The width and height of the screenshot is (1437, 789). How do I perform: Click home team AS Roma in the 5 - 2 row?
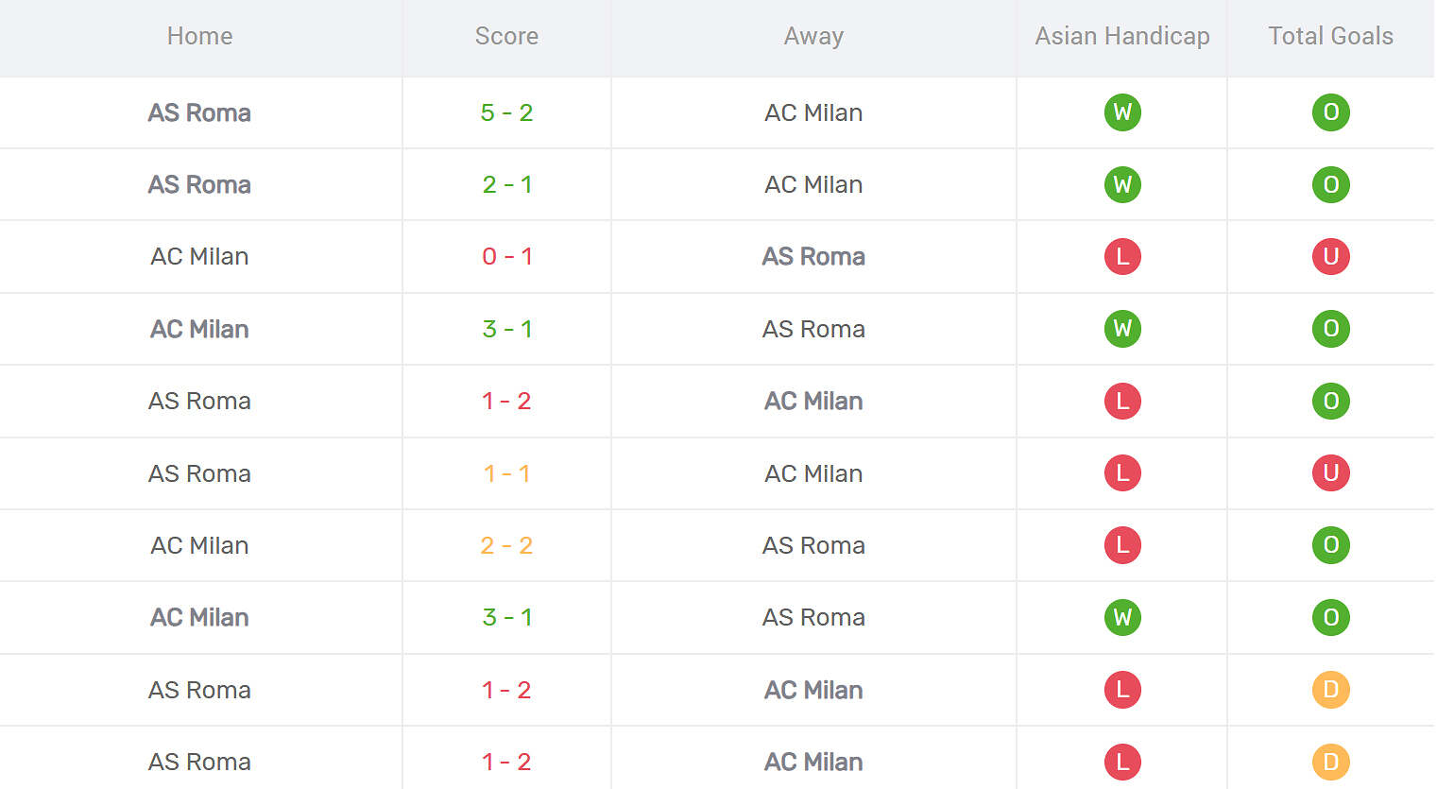[x=199, y=112]
